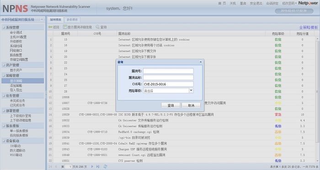Viewport: 320px width, 170px height.
Task: Click 首页 in the top menu
Action: 222,3
